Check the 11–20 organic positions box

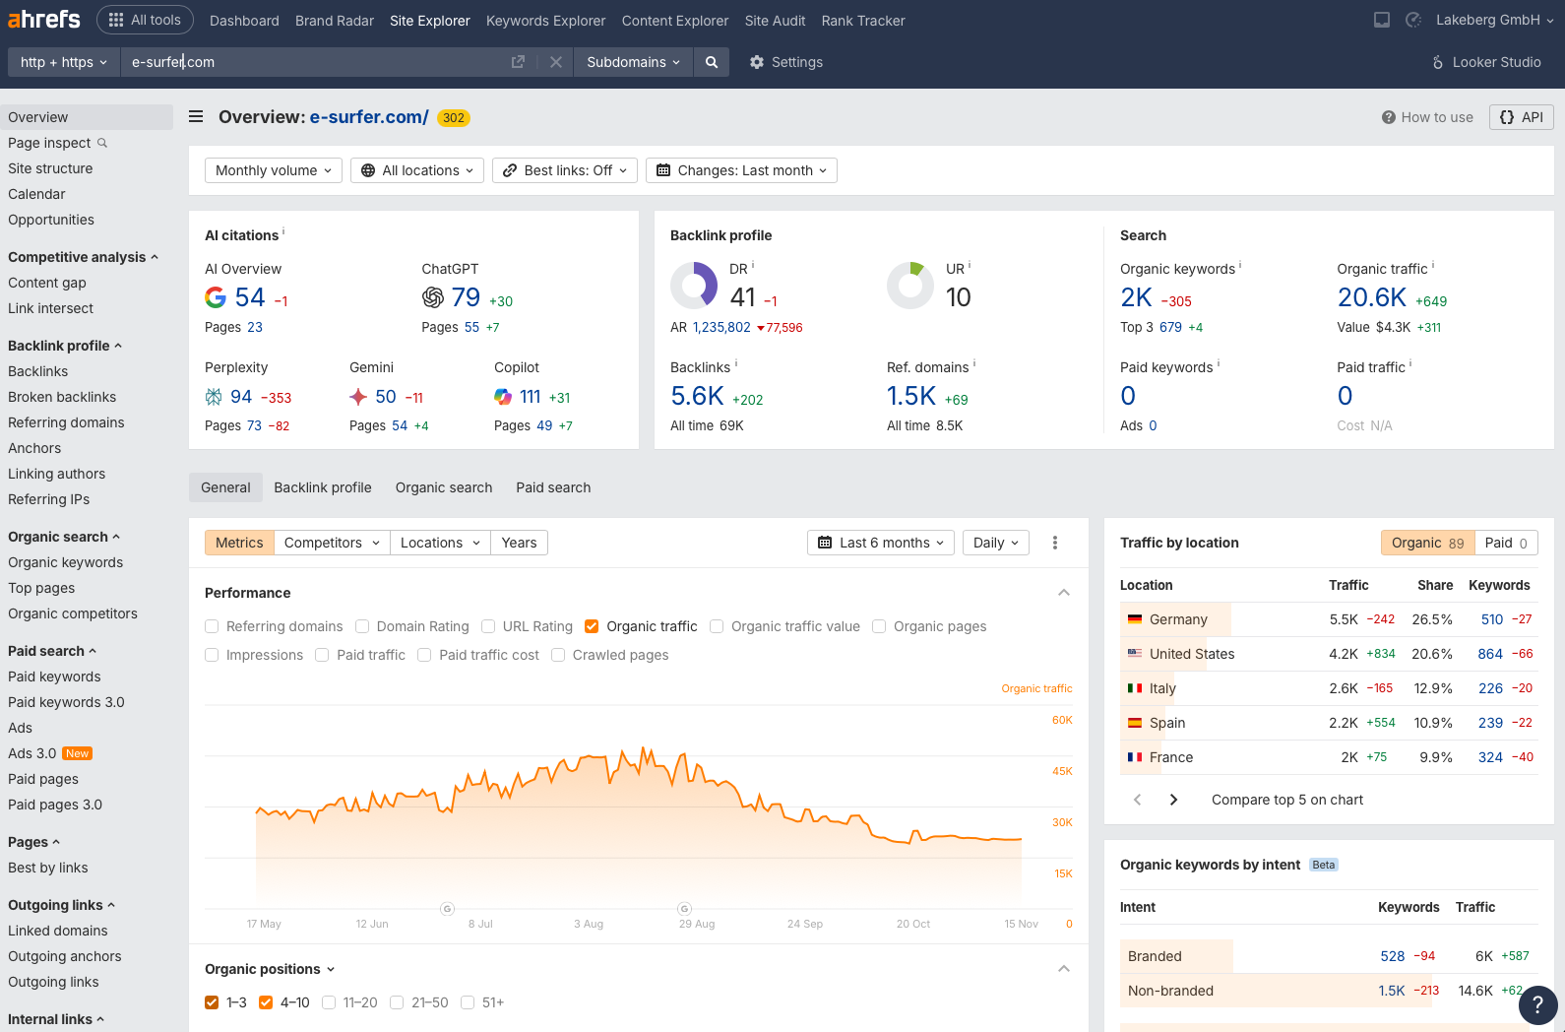(x=330, y=1002)
